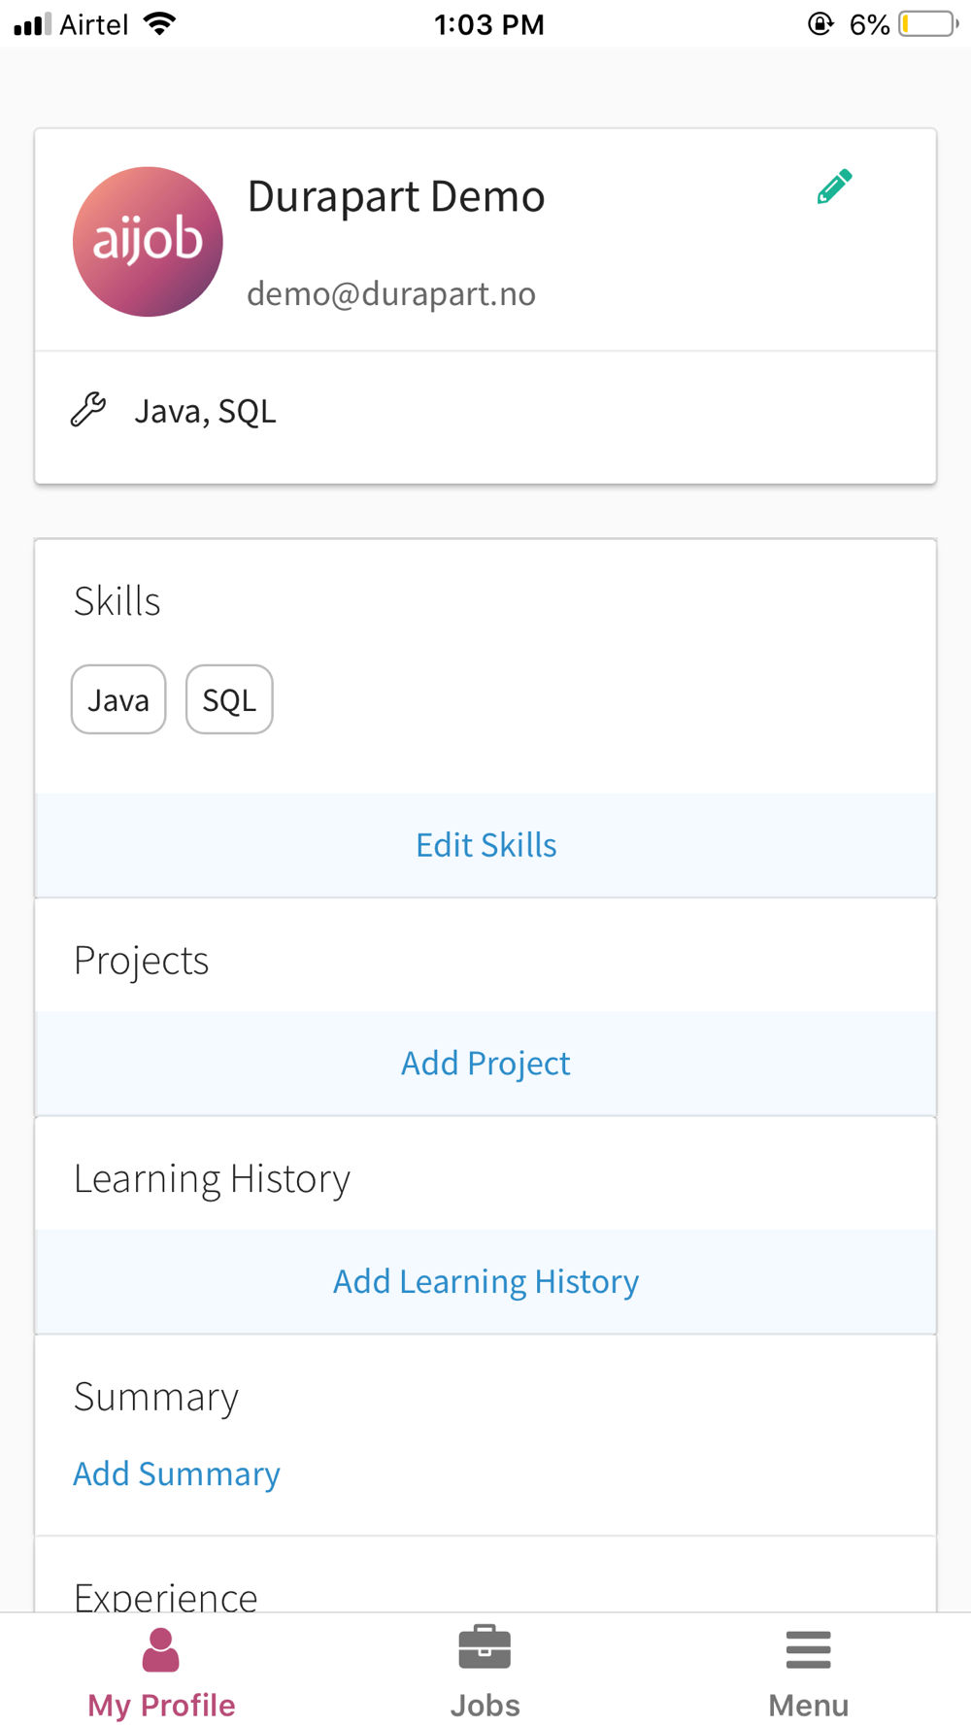
Task: Tap the aijob profile avatar
Action: (148, 242)
